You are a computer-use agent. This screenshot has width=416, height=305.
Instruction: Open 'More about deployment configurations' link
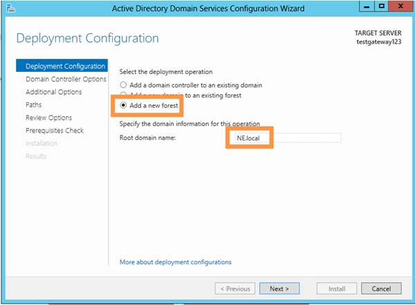click(x=176, y=262)
